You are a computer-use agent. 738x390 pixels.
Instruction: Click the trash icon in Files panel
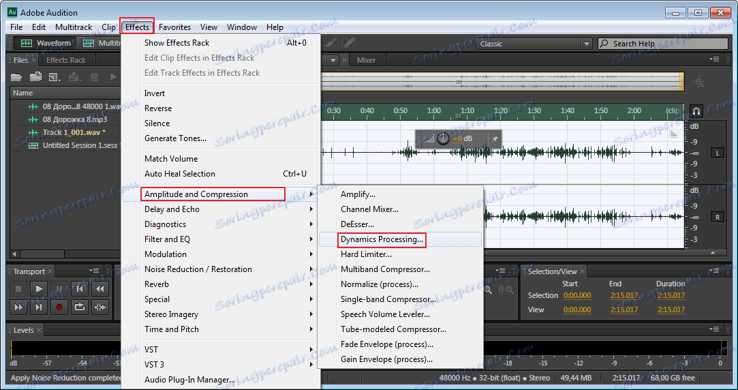(94, 77)
